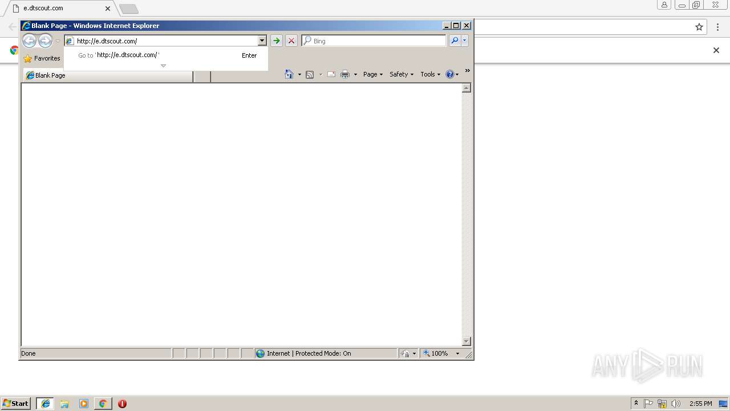The height and width of the screenshot is (411, 730).
Task: Click the taskbar clock showing 2:55 PM
Action: click(x=700, y=404)
